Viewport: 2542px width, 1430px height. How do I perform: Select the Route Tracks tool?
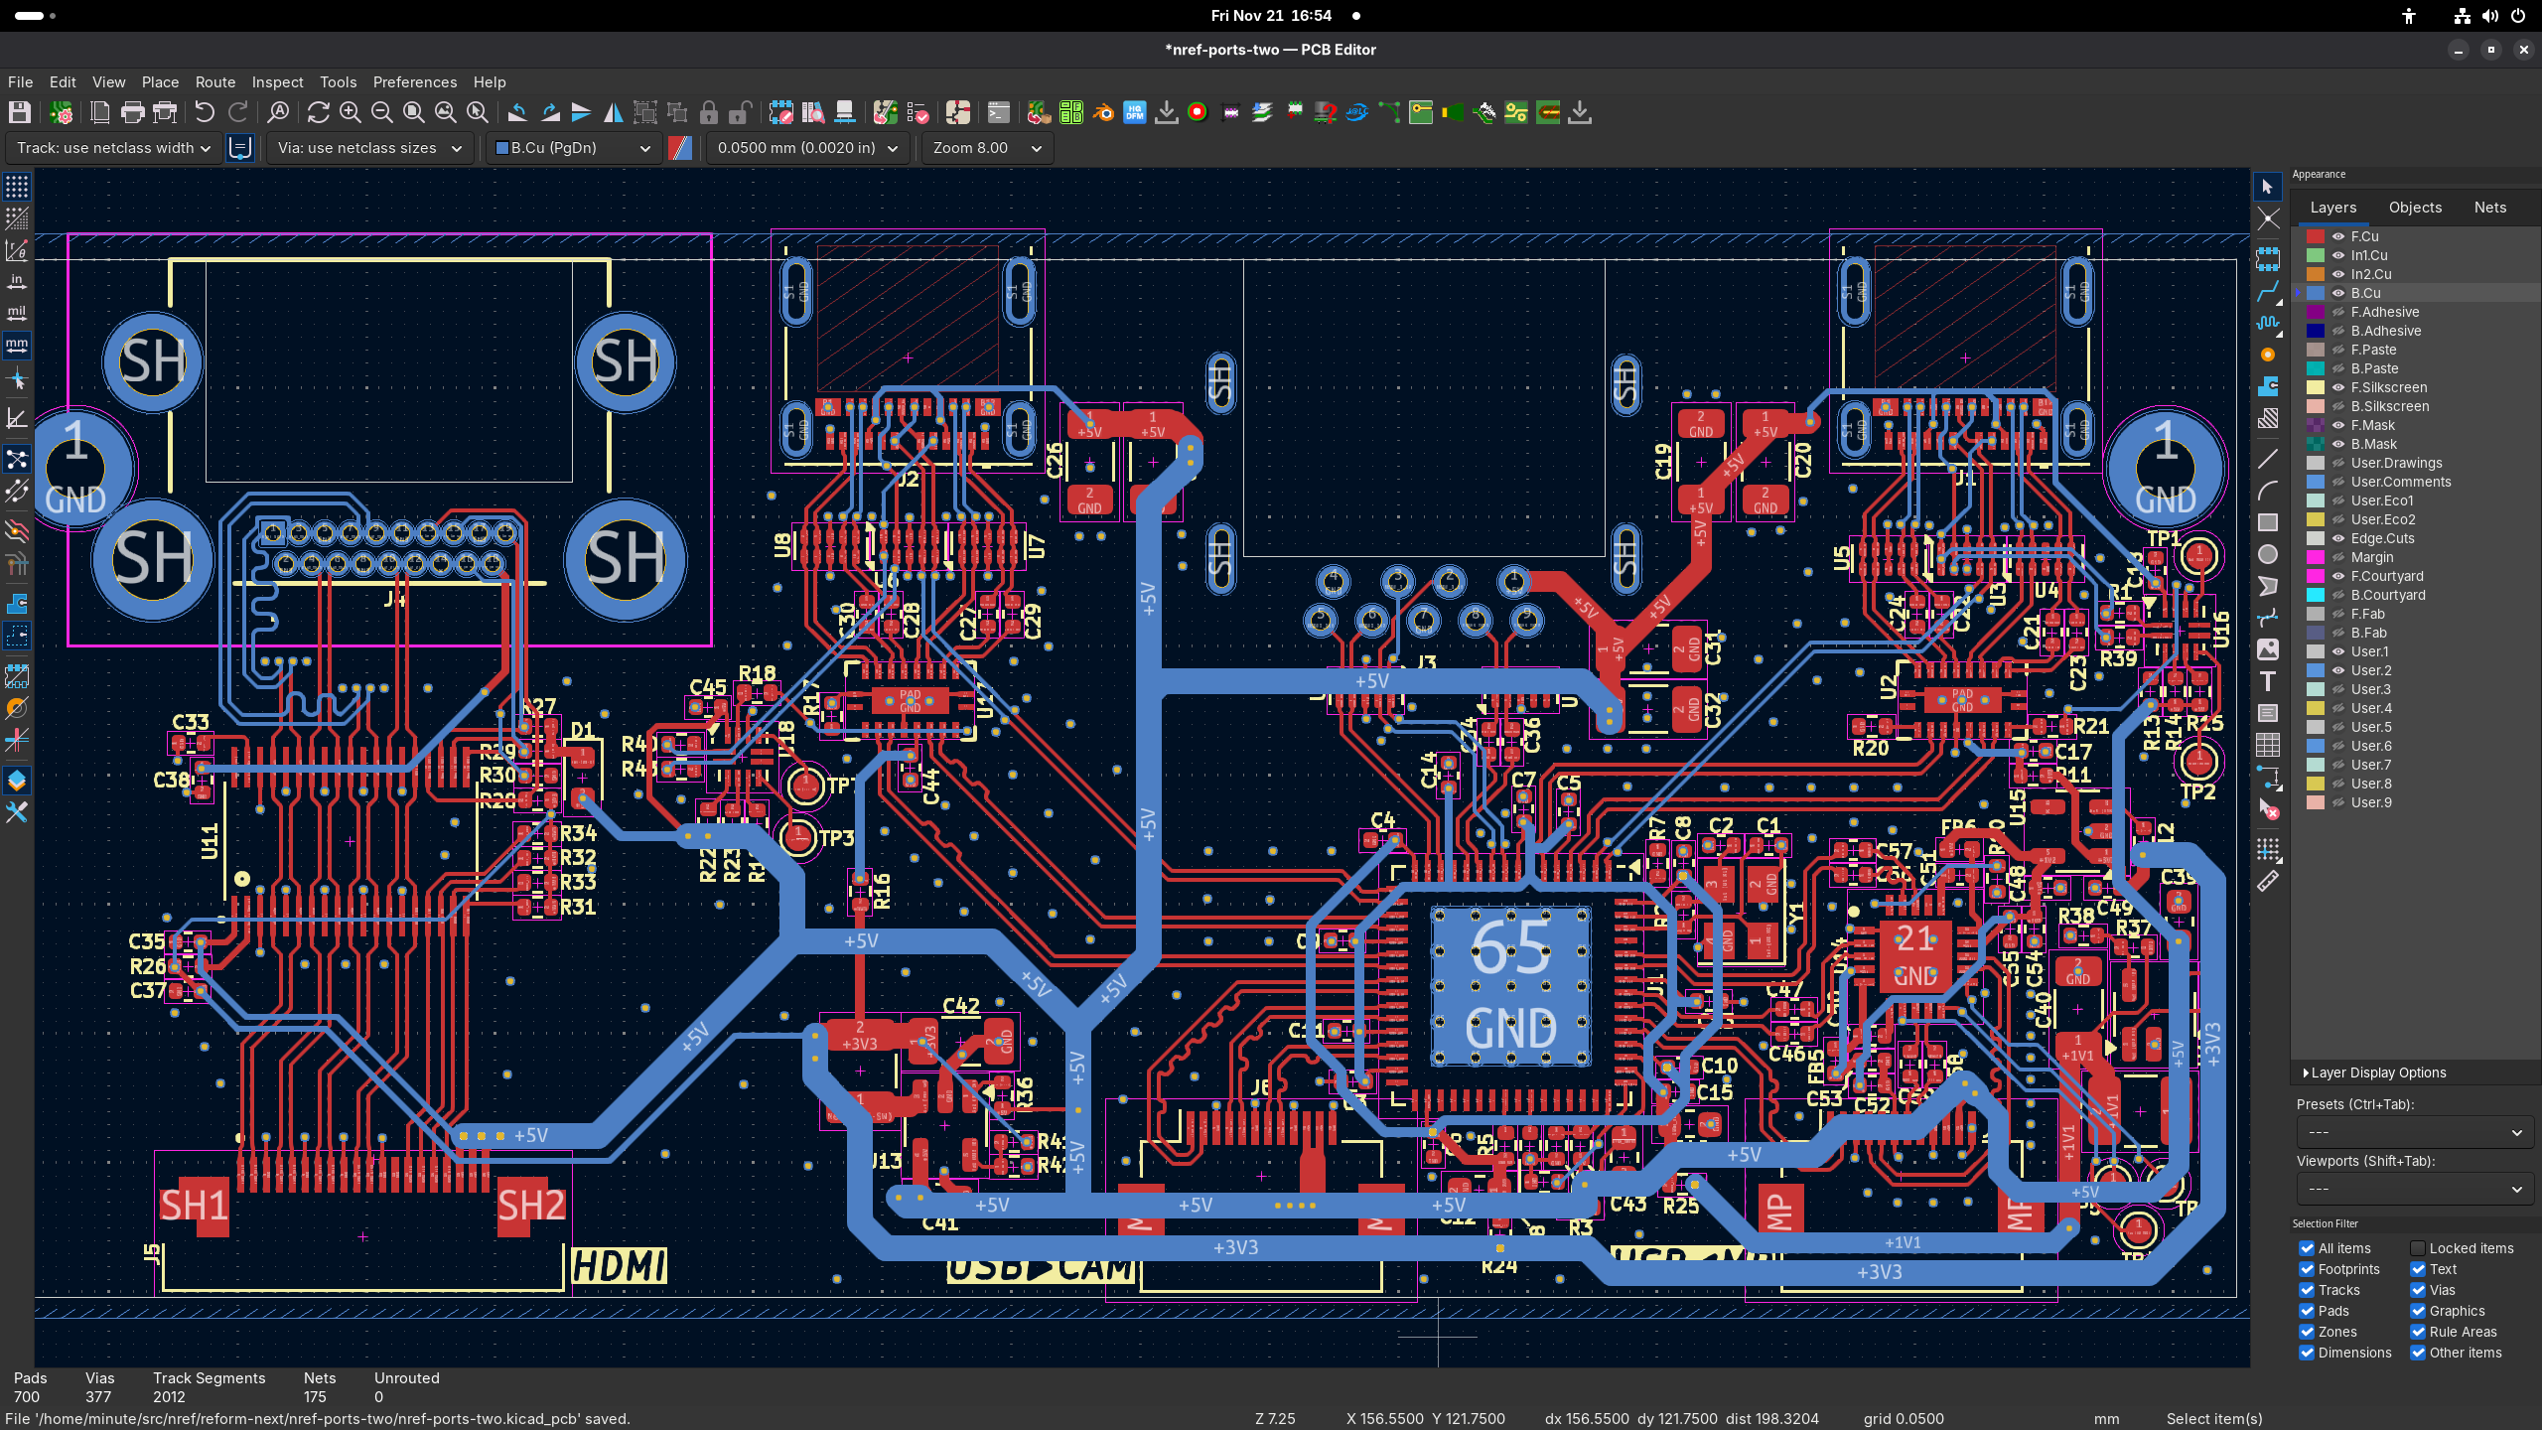click(x=2268, y=292)
